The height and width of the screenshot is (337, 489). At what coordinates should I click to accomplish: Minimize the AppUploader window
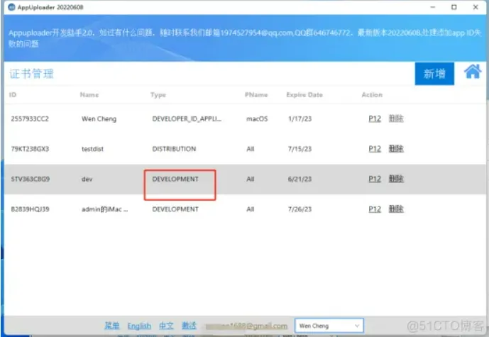[432, 7]
